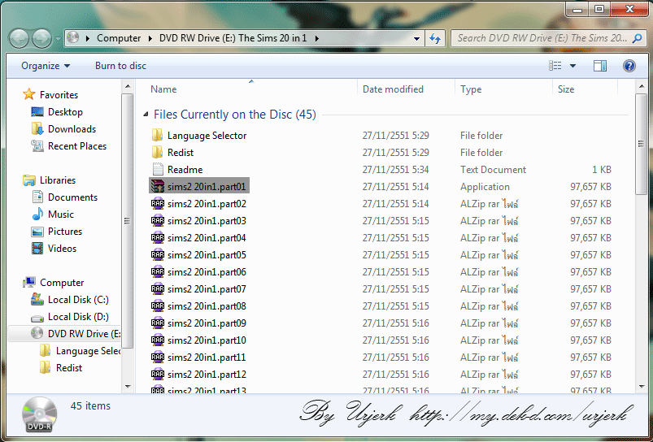Click the magnifier search icon
This screenshot has height=442, width=653.
(x=638, y=38)
